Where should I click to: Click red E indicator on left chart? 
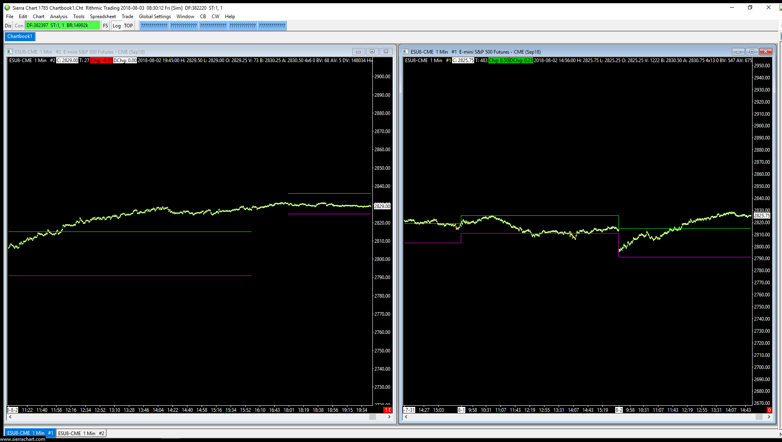click(x=388, y=410)
